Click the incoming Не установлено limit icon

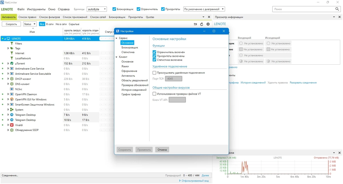(241, 49)
